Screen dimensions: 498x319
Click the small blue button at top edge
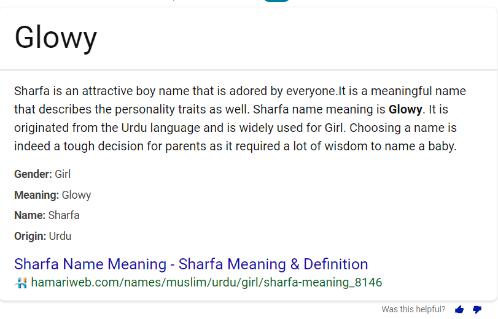276,1
